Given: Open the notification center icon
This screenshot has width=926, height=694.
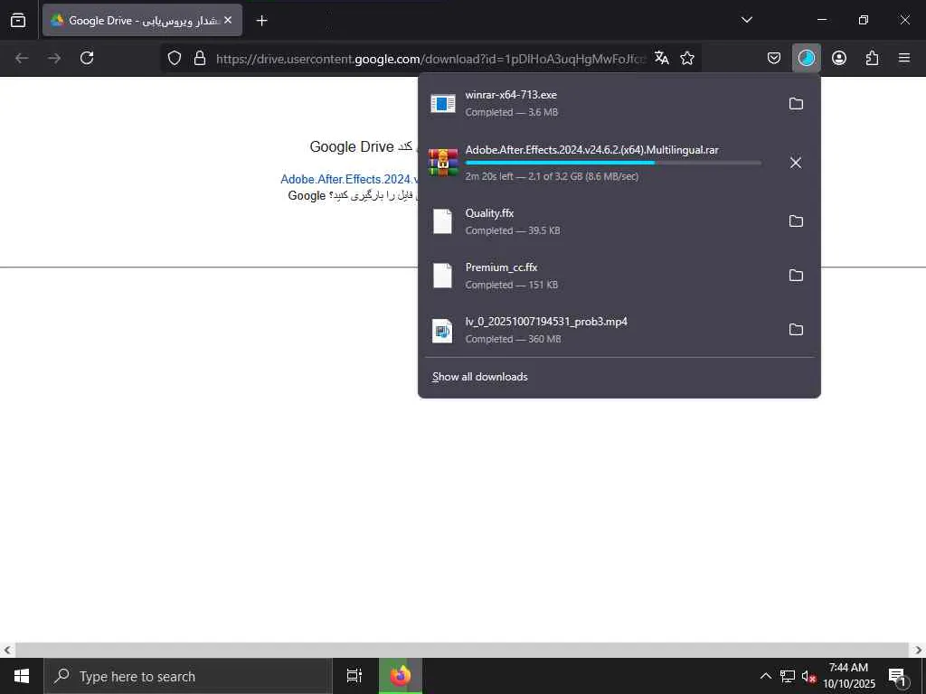Looking at the screenshot, I should coord(898,676).
